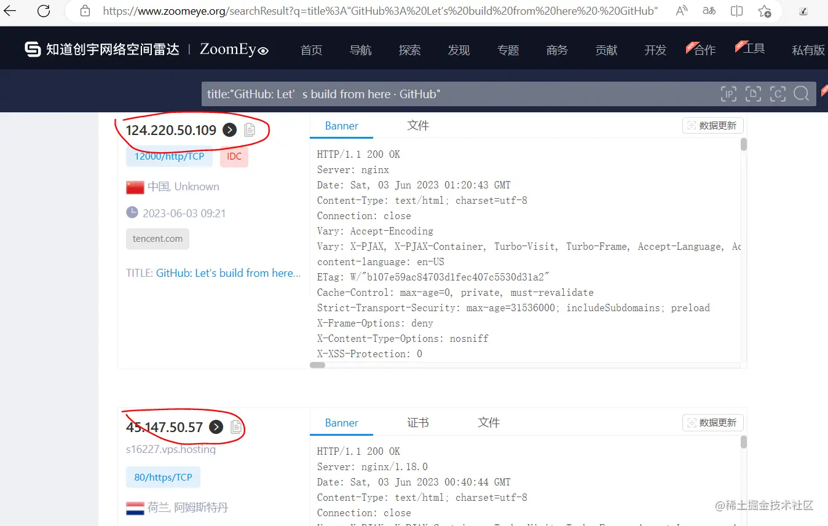
Task: Click Server: nginx/1.18.0 line in second banner
Action: pos(373,466)
